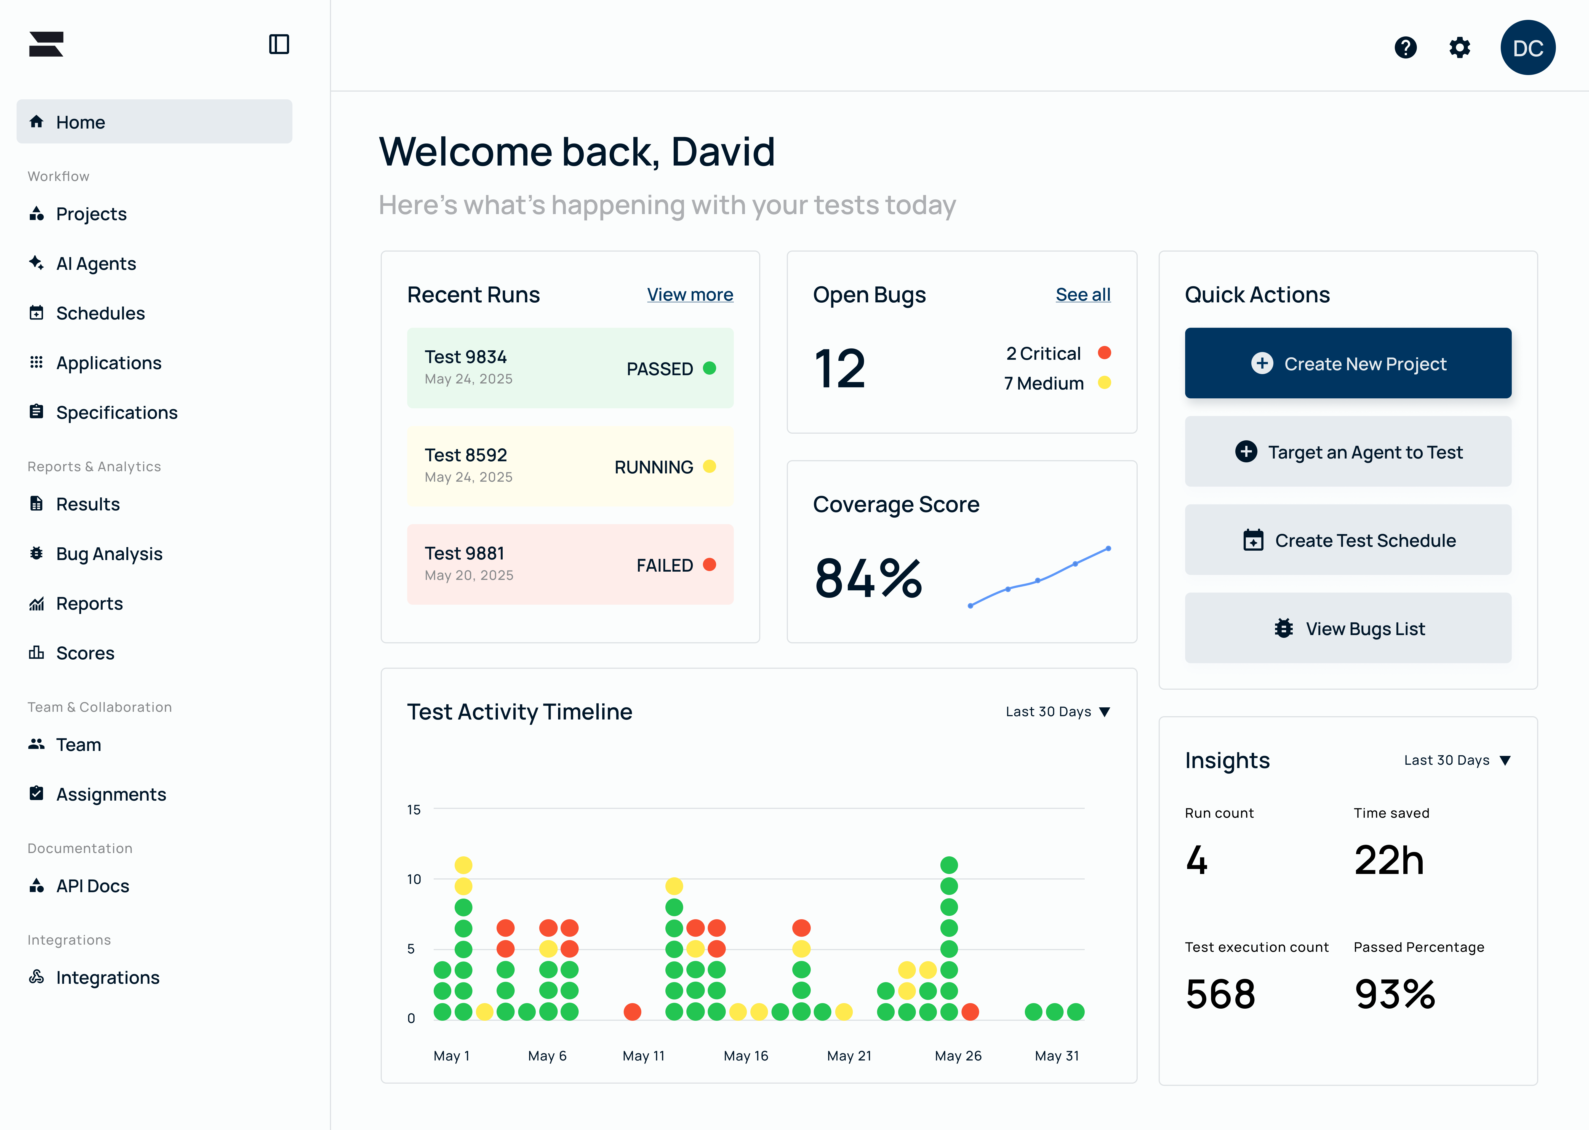Open settings via gear icon
Viewport: 1589px width, 1130px height.
1460,47
